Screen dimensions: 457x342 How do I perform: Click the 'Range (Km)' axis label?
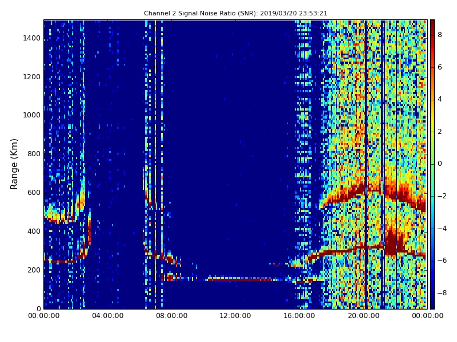[14, 164]
